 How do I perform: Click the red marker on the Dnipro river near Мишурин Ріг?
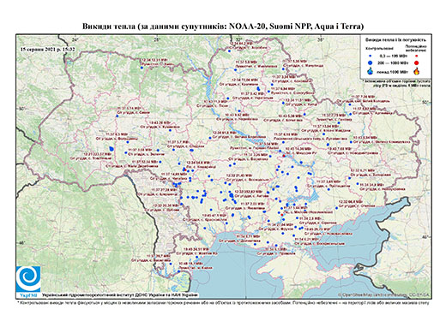[x=284, y=156]
